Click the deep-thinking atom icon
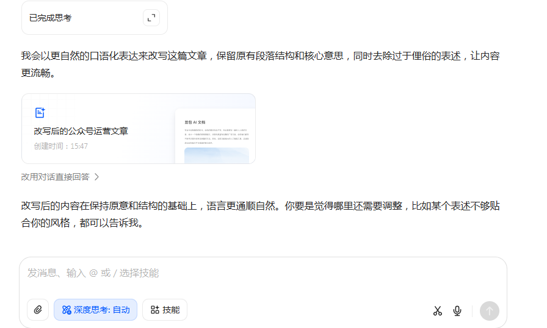 tap(67, 310)
